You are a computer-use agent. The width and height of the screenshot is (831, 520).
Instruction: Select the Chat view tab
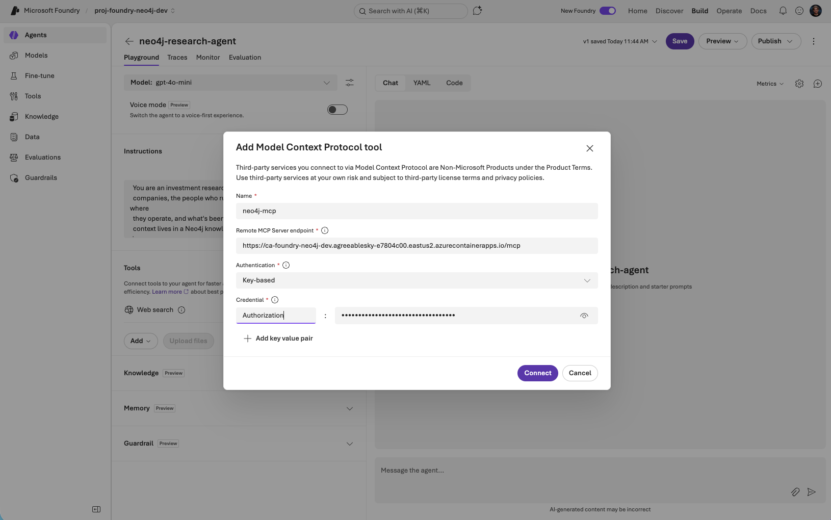coord(391,83)
